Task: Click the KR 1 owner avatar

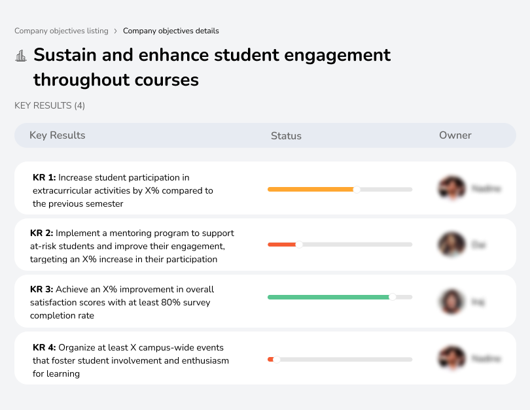Action: 451,188
